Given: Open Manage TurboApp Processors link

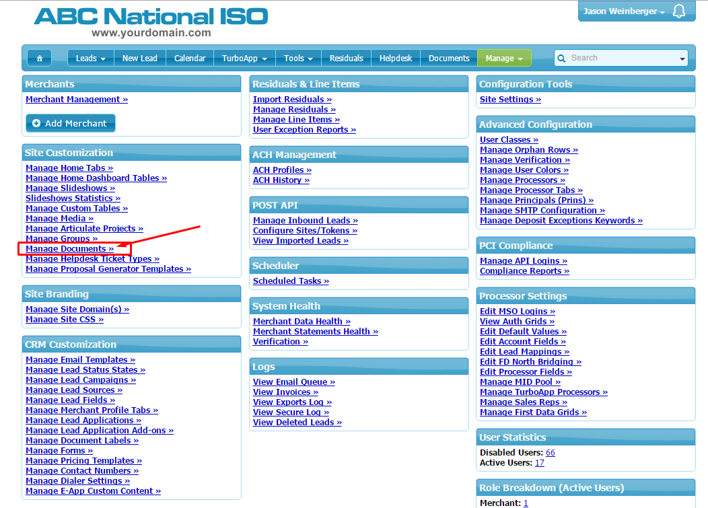Looking at the screenshot, I should [544, 392].
